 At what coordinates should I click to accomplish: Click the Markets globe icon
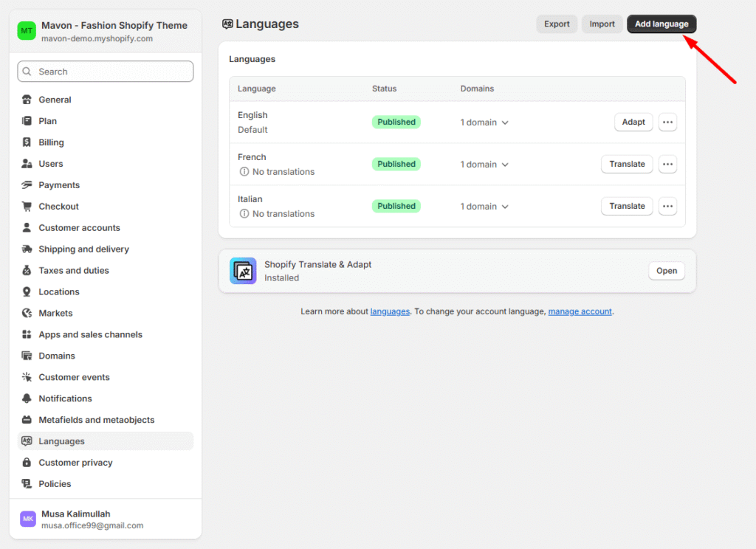click(27, 313)
